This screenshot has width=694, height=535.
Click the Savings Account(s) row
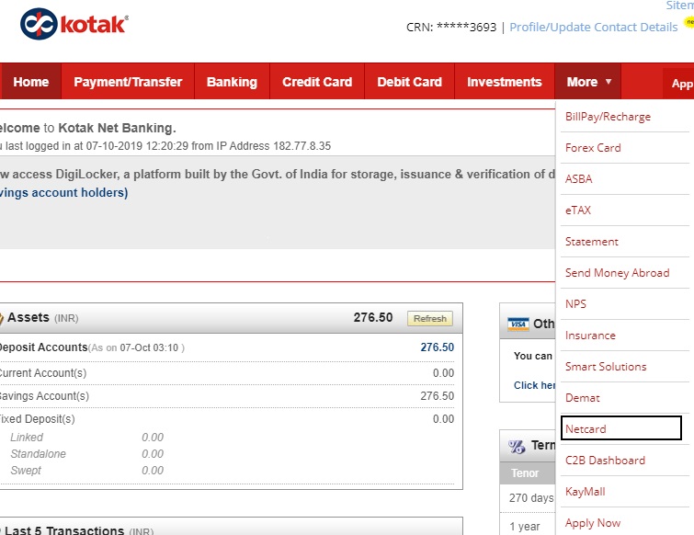click(227, 396)
